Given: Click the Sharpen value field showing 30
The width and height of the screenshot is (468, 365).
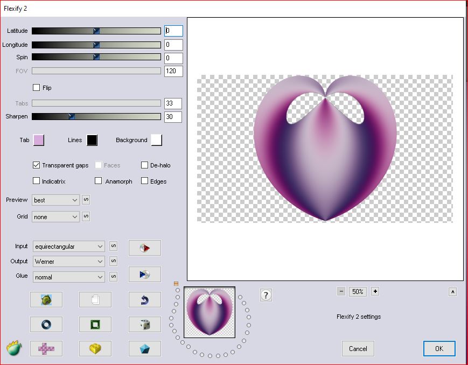Looking at the screenshot, I should pyautogui.click(x=173, y=117).
